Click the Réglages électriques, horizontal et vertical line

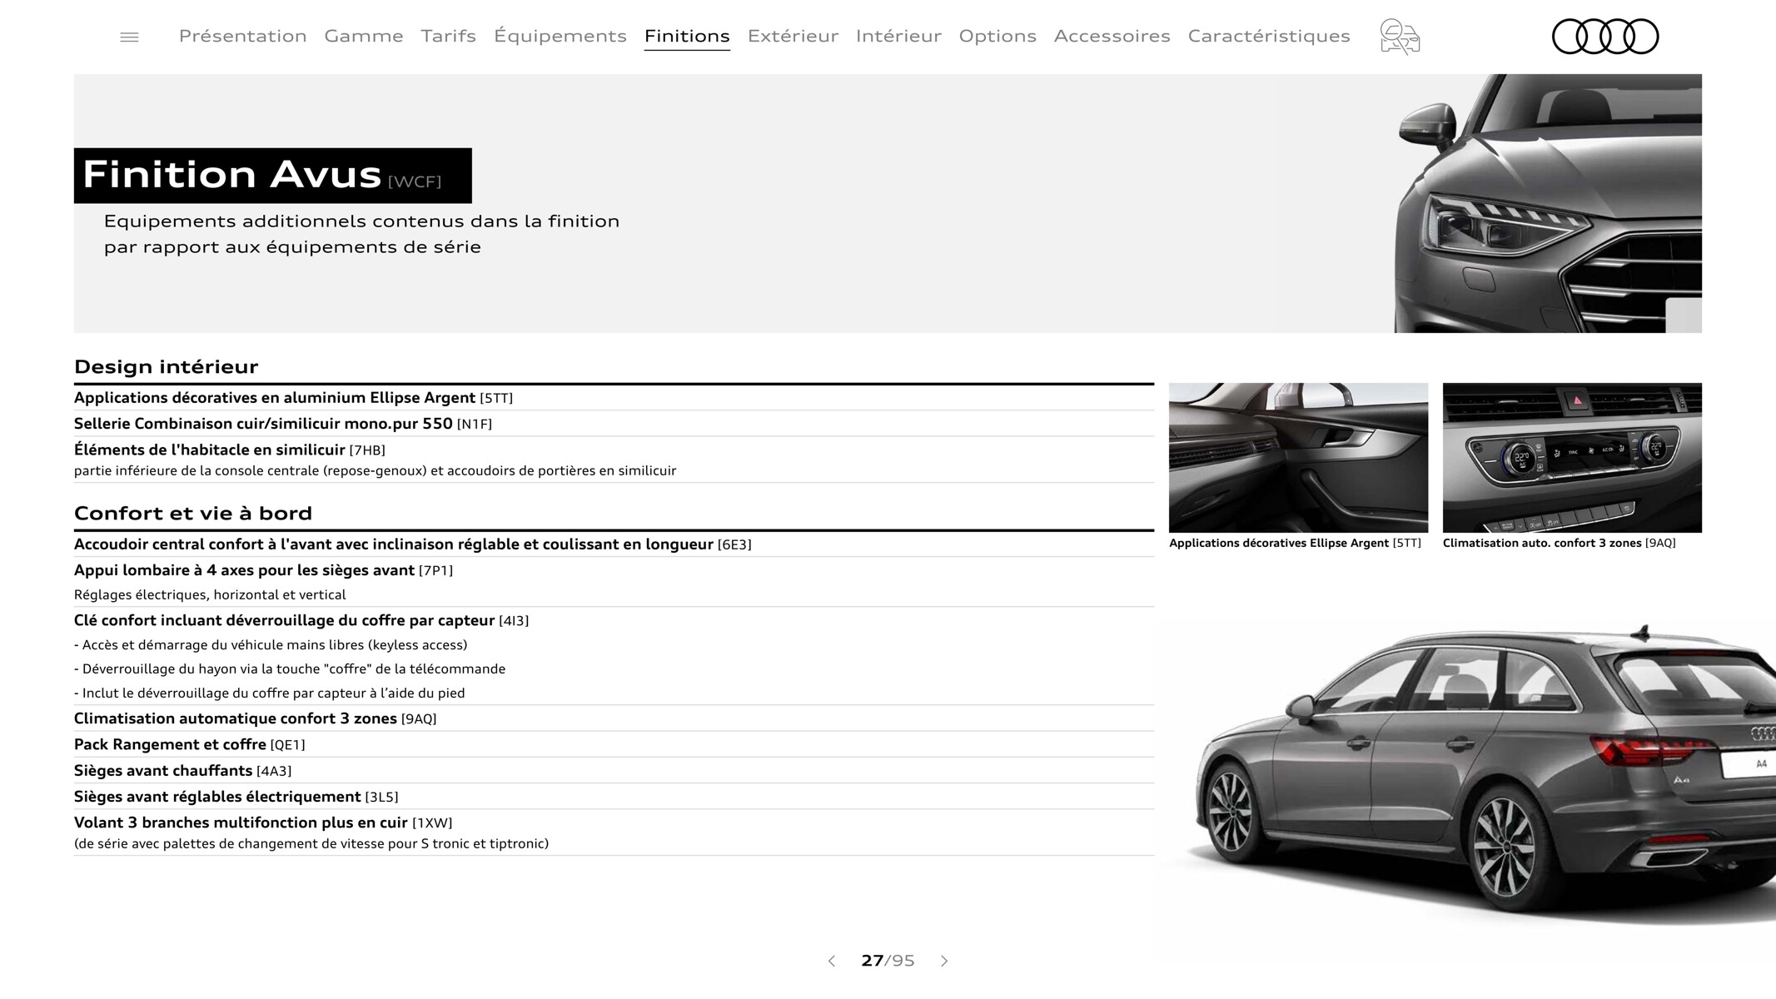click(x=210, y=595)
